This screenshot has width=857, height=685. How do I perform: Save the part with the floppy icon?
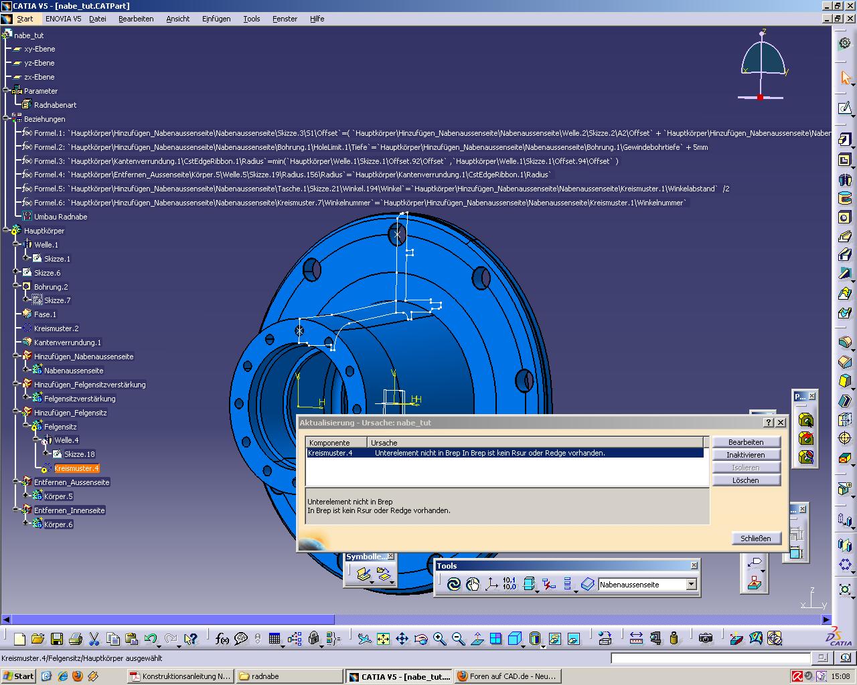pos(57,639)
